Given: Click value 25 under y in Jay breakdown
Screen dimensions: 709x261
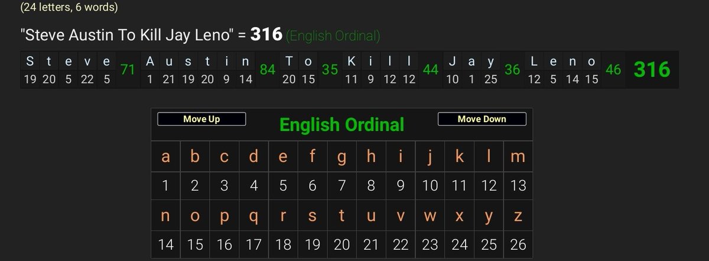Looking at the screenshot, I should click(x=490, y=79).
